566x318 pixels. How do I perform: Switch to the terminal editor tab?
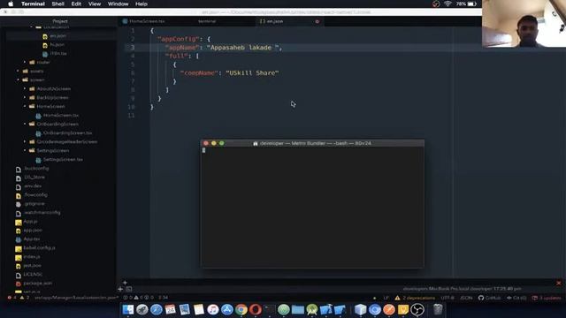point(207,21)
